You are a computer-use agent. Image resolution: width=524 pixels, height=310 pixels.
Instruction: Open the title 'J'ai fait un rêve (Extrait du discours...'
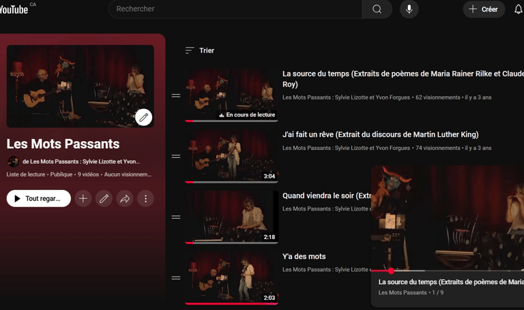[380, 134]
